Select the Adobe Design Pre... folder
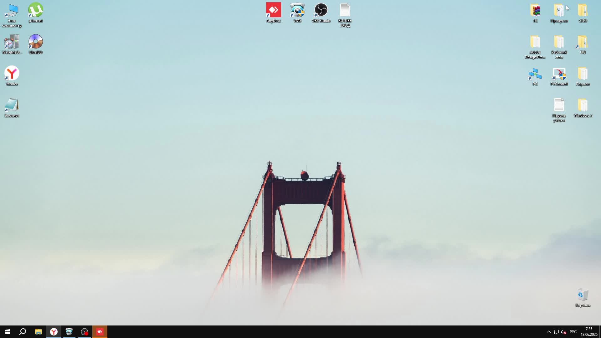The image size is (601, 338). click(x=535, y=47)
